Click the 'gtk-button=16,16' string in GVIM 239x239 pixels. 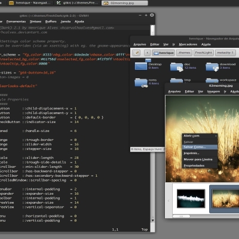coord(37,73)
